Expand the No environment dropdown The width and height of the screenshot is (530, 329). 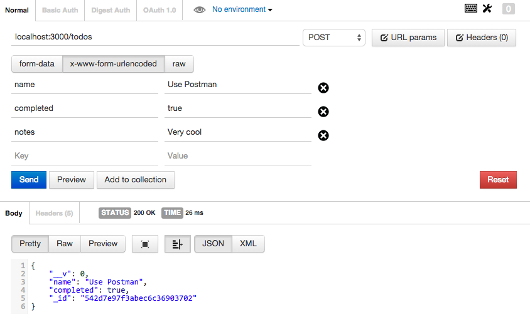point(242,10)
